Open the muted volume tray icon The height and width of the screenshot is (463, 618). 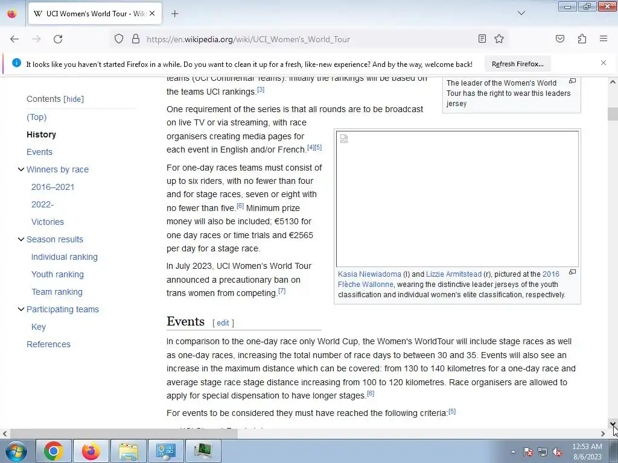[557, 452]
